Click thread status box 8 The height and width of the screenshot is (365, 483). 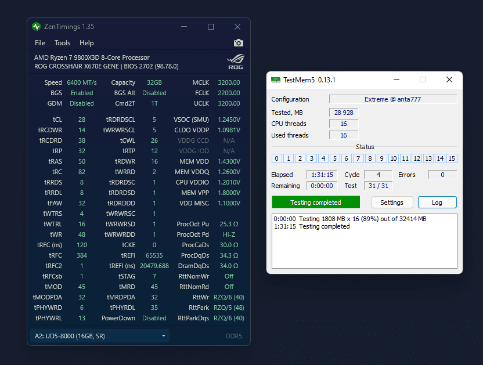(370, 158)
